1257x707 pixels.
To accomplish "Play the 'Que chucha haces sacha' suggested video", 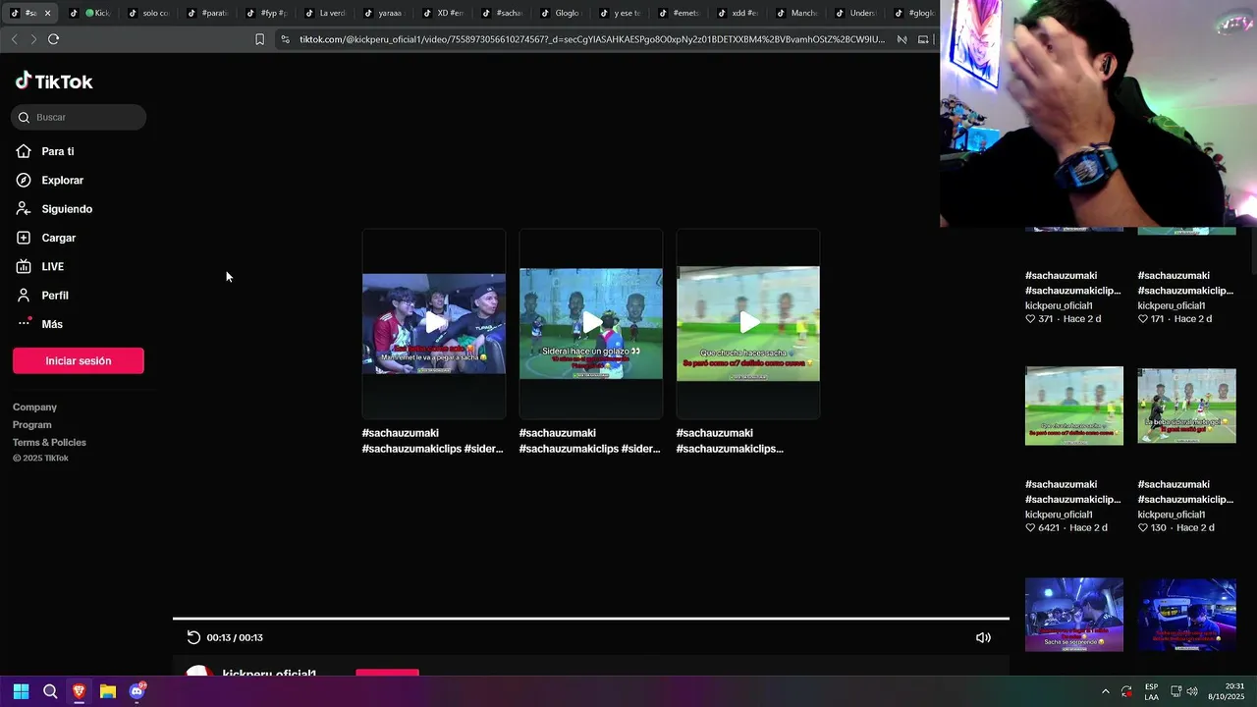I will [x=748, y=323].
